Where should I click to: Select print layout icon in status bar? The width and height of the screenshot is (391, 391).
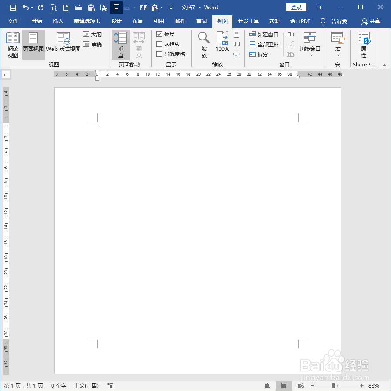[284, 385]
